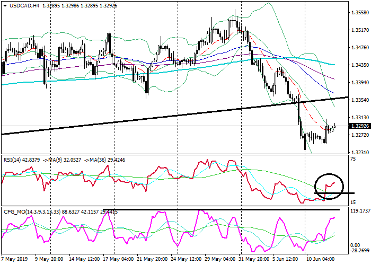Viewport: 371px width, 265px height.
Task: Click the 31 May 20:00 time label
Action: (x=255, y=259)
